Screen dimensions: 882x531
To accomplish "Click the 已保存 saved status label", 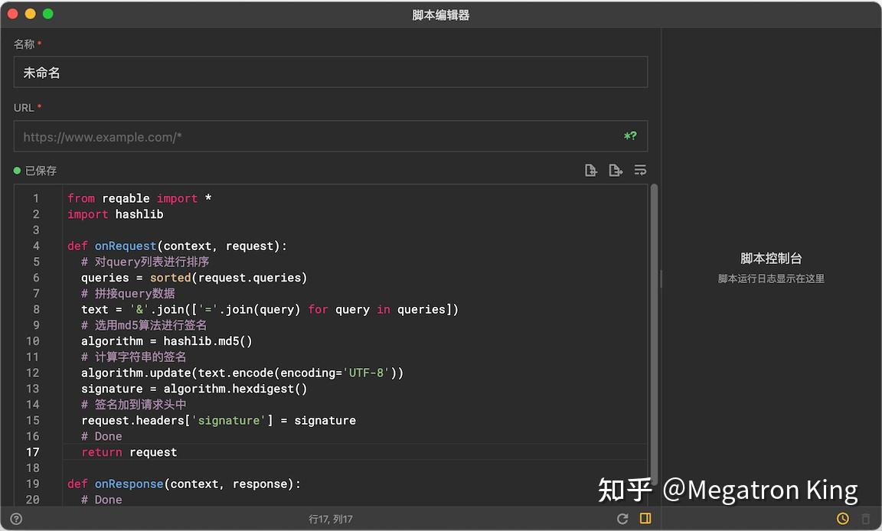I will click(x=40, y=171).
